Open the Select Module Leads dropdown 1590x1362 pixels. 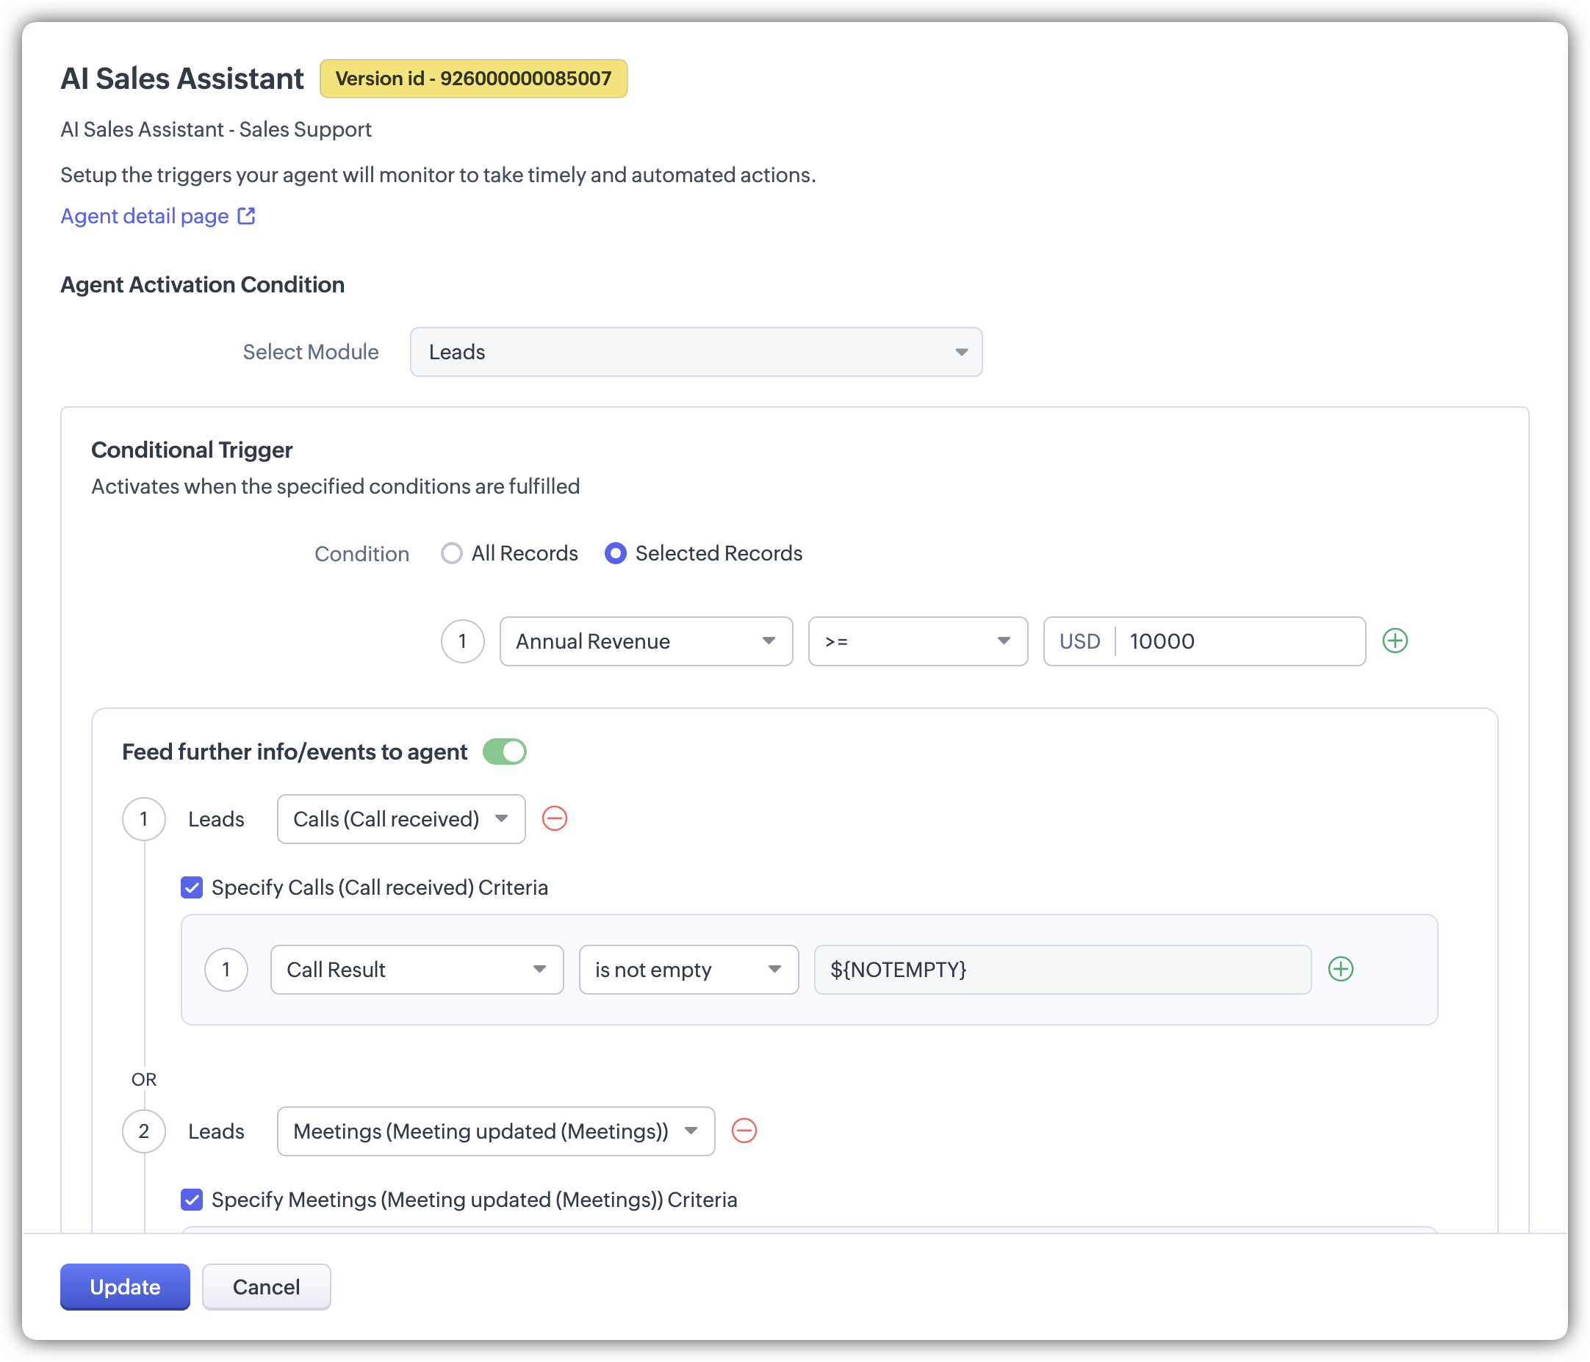(x=695, y=352)
